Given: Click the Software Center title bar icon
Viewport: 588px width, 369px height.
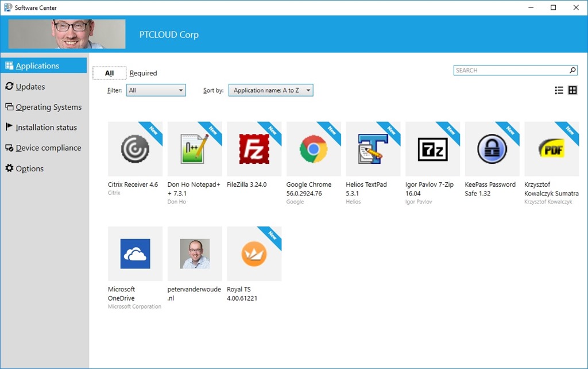Looking at the screenshot, I should click(8, 7).
